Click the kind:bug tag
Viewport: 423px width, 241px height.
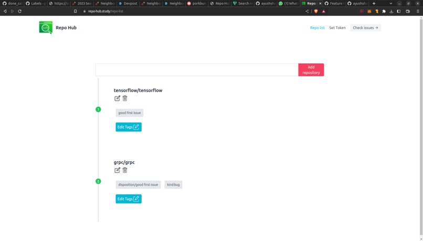point(173,185)
